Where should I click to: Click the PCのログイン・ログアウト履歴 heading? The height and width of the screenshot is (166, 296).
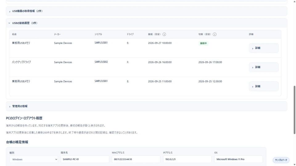tap(24, 118)
